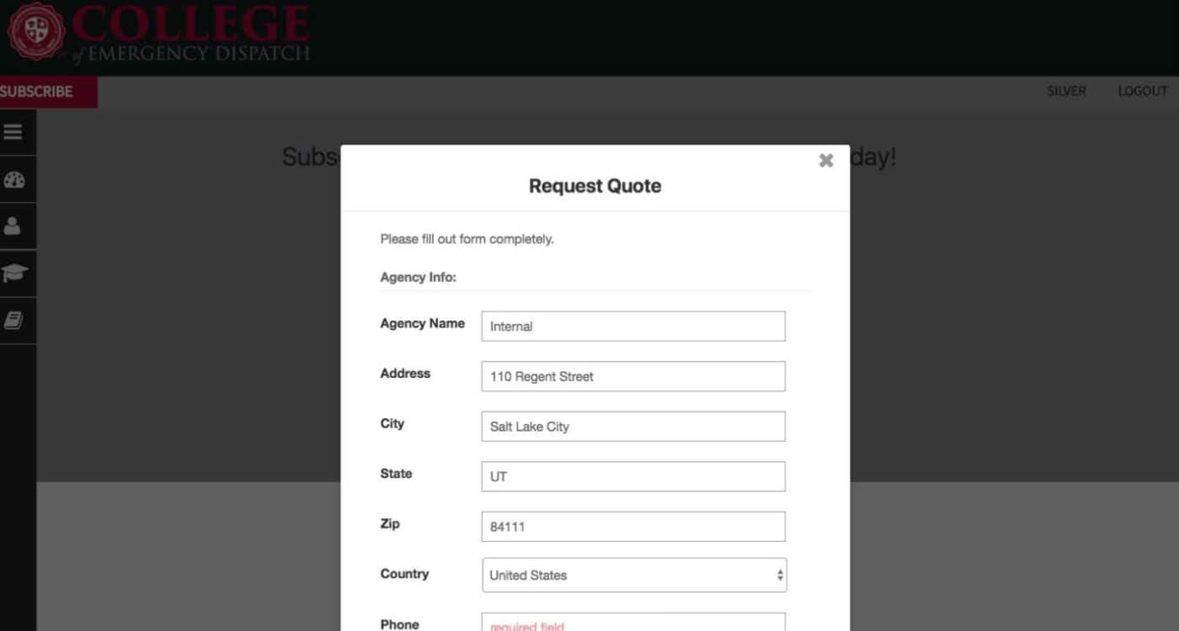The width and height of the screenshot is (1179, 631).
Task: Select the Address field with 110 Regent Street
Action: pyautogui.click(x=632, y=376)
